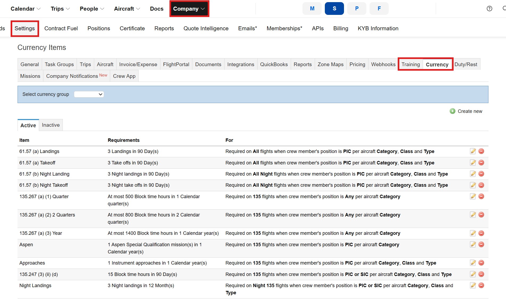Switch to the QuickBooks tab
506x306 pixels.
tap(274, 64)
